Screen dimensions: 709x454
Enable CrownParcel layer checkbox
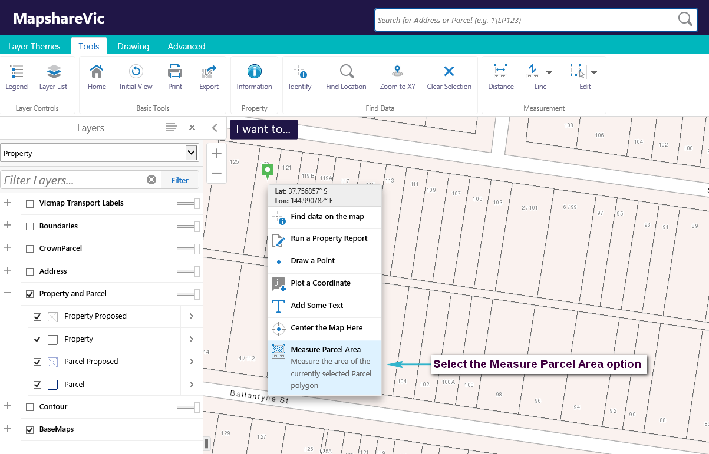pos(30,249)
